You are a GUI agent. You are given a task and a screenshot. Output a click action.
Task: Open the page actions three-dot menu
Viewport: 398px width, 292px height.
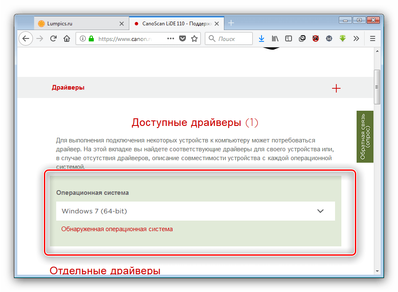[171, 38]
